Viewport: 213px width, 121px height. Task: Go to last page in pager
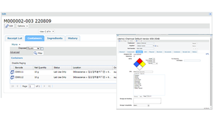49,86
